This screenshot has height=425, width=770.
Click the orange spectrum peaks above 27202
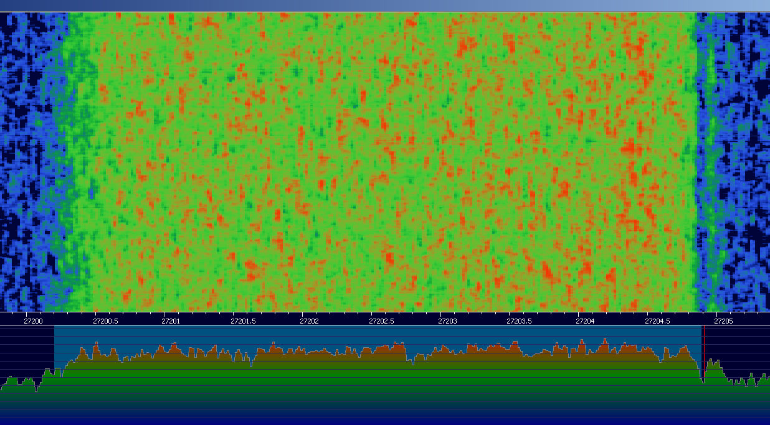click(x=309, y=352)
